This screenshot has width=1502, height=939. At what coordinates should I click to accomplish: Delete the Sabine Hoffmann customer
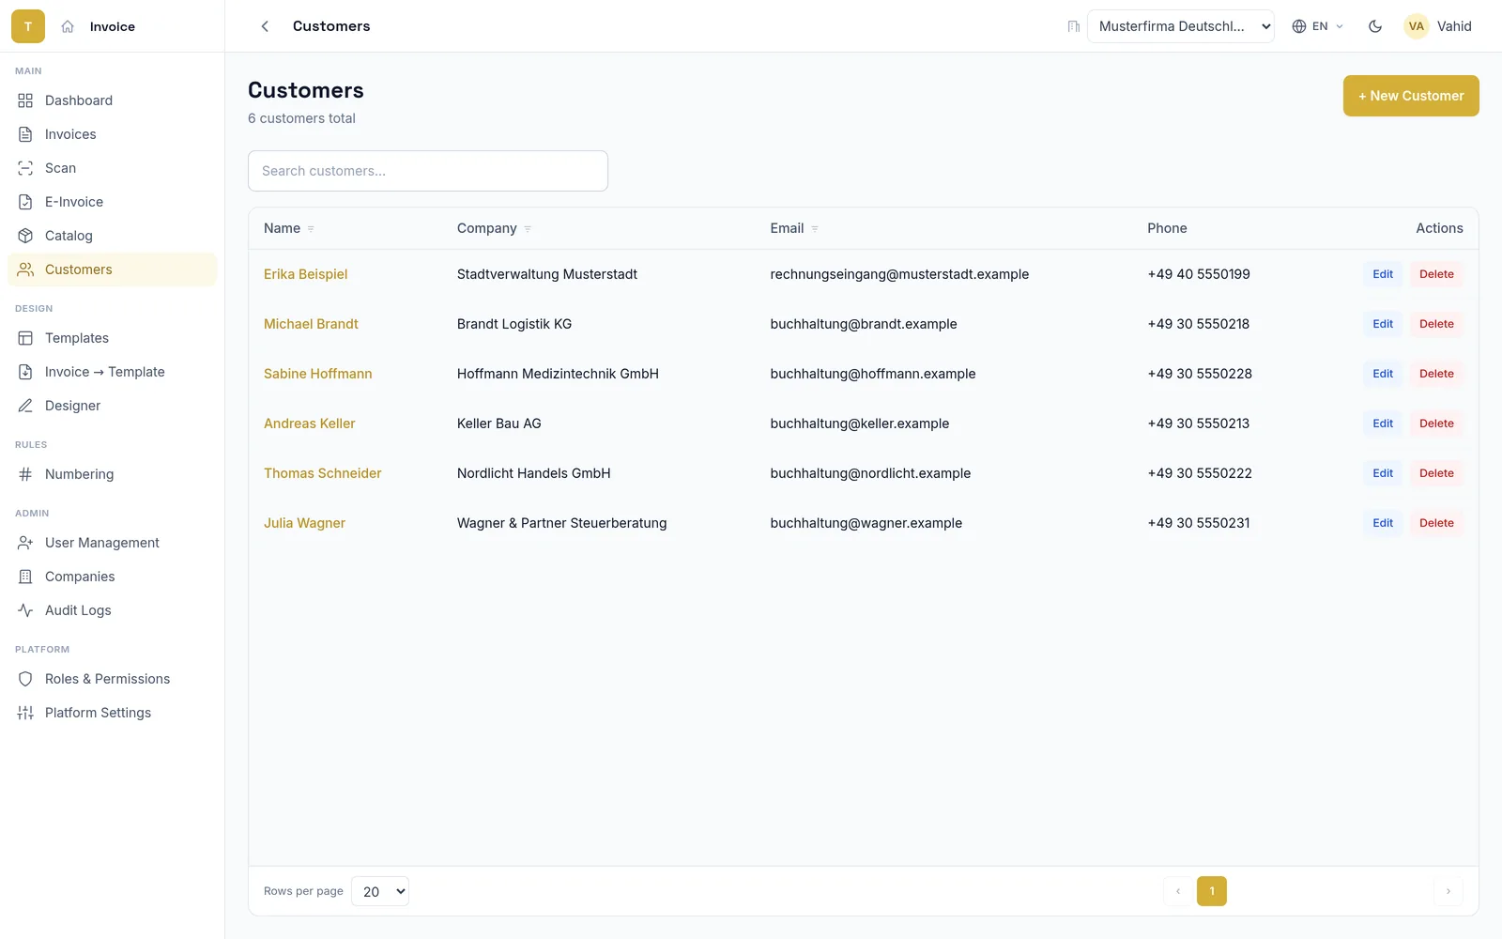tap(1436, 374)
